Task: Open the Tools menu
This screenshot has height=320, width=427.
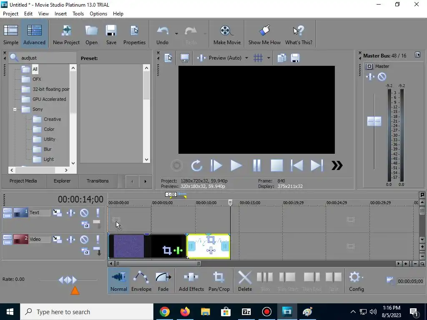Action: tap(78, 14)
